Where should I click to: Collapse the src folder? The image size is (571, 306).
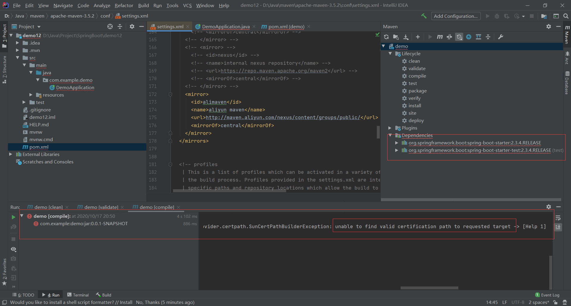pyautogui.click(x=18, y=58)
